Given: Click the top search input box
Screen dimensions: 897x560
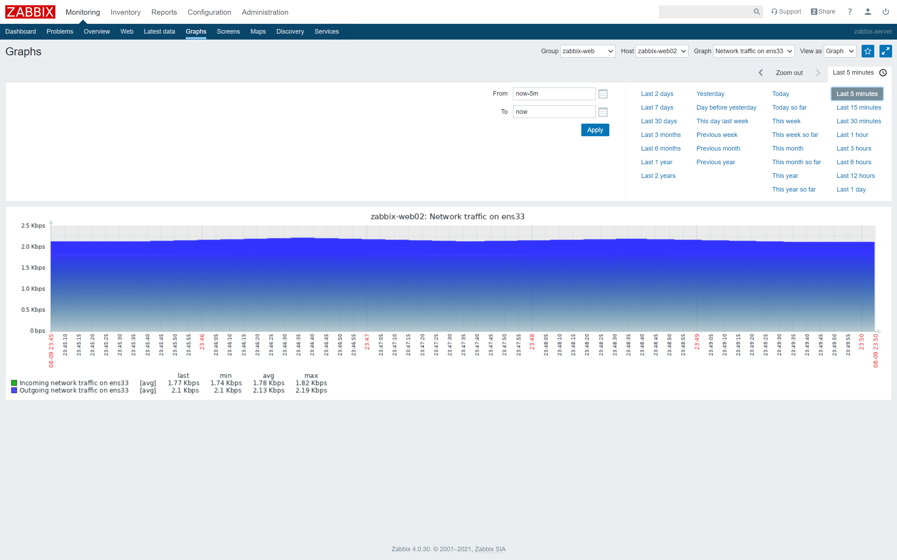Looking at the screenshot, I should tap(706, 12).
